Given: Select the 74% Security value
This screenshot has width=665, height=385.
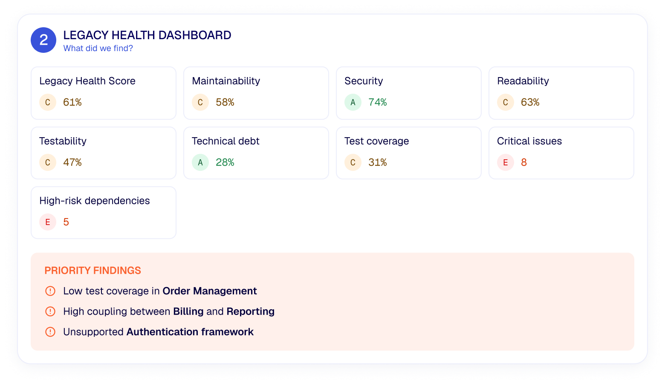Looking at the screenshot, I should [378, 102].
